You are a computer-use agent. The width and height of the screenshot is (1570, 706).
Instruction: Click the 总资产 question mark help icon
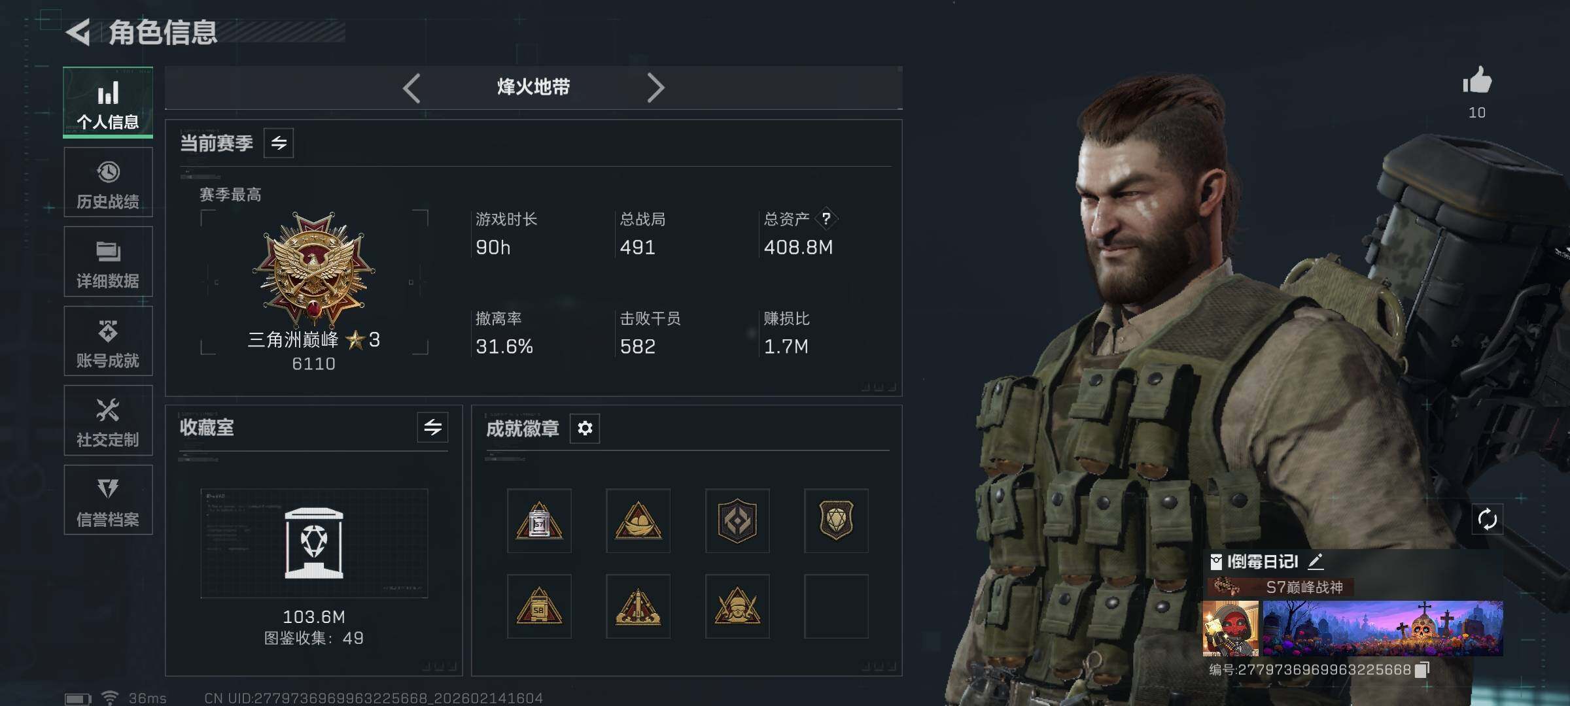pyautogui.click(x=826, y=218)
